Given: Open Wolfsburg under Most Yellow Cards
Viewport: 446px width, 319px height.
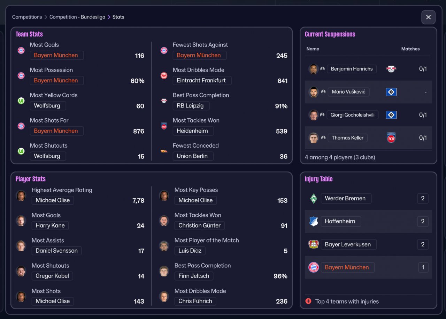Looking at the screenshot, I should pyautogui.click(x=47, y=106).
